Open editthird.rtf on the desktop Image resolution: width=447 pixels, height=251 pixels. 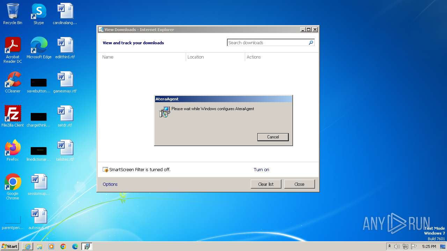[x=65, y=48]
